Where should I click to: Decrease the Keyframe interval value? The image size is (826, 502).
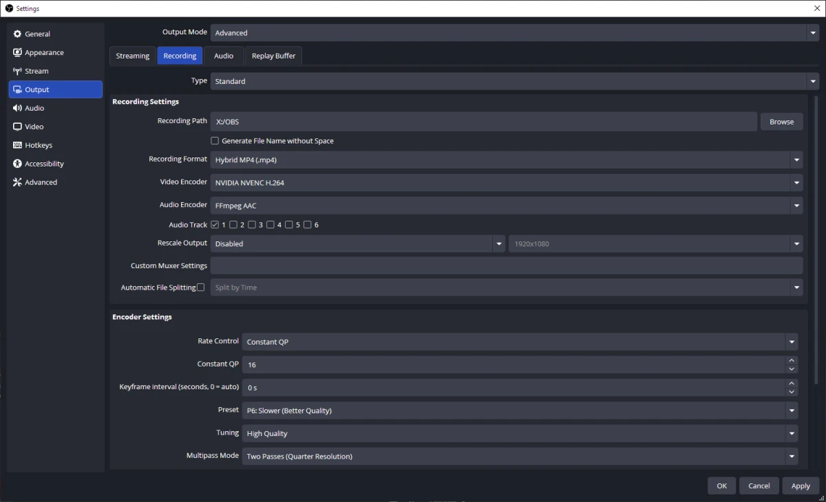point(792,392)
